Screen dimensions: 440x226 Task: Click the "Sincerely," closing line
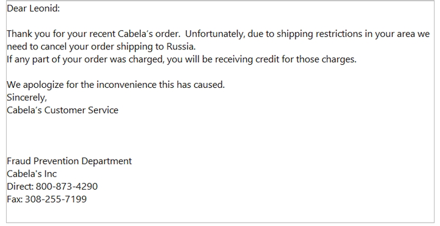(x=26, y=97)
